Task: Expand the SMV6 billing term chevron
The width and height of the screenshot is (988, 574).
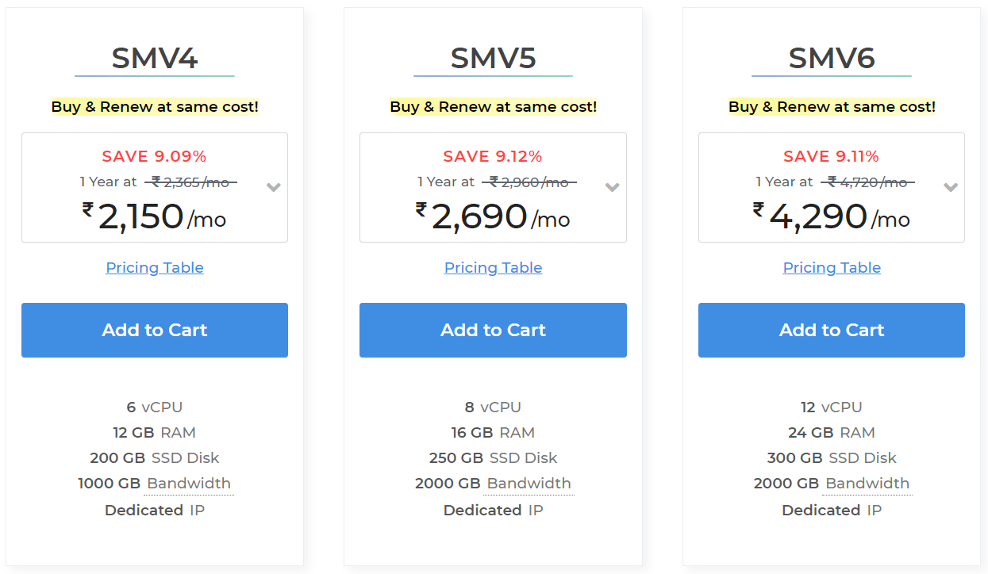Action: pyautogui.click(x=951, y=188)
